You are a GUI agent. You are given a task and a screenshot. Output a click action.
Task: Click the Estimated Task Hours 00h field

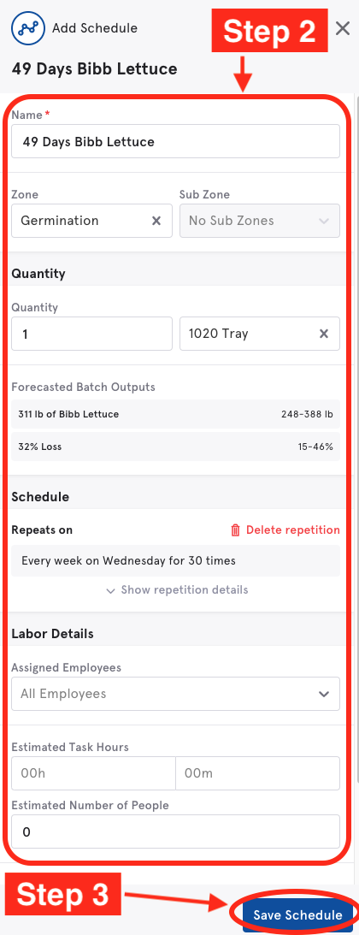pos(93,773)
